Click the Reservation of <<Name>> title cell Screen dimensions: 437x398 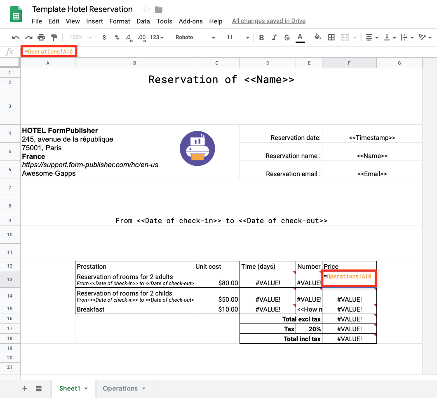221,78
